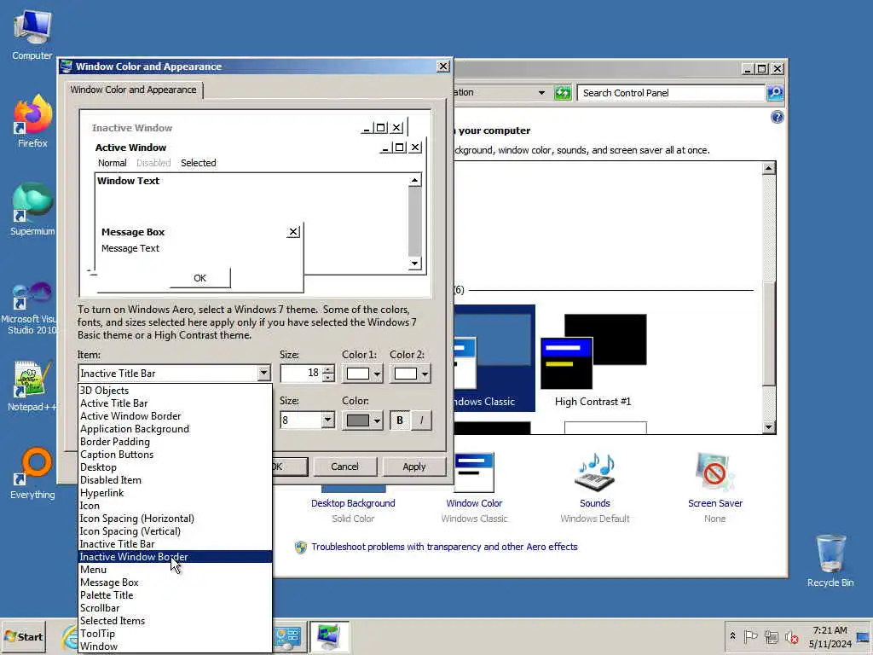Open the Recycle Bin icon
The width and height of the screenshot is (873, 655).
[830, 560]
